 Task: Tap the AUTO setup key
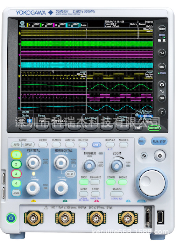pos(16,145)
